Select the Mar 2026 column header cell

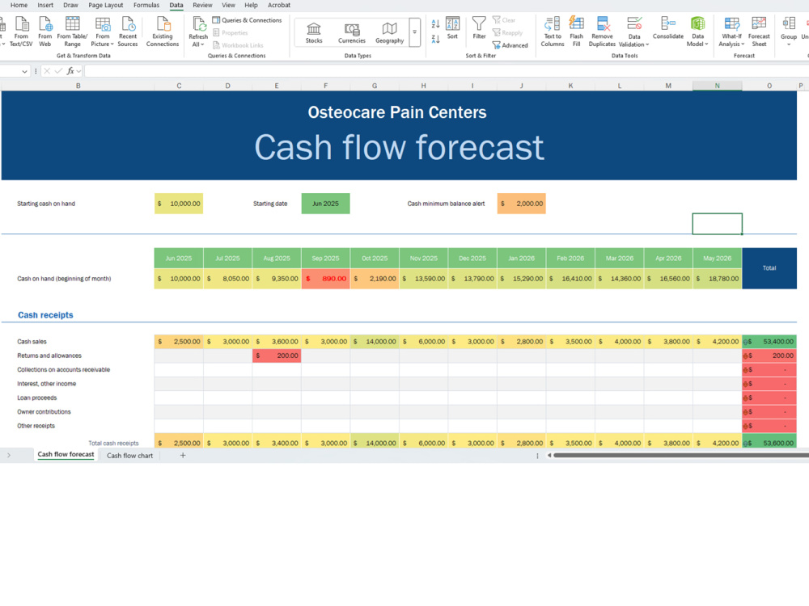619,259
